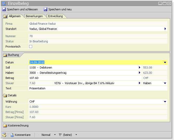Click the Steuer amount 7.60 in Buchung
The height and width of the screenshot is (140, 174).
tap(41, 83)
